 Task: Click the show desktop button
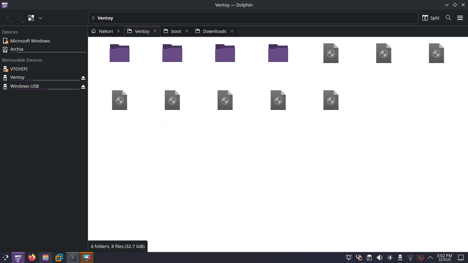pyautogui.click(x=461, y=258)
